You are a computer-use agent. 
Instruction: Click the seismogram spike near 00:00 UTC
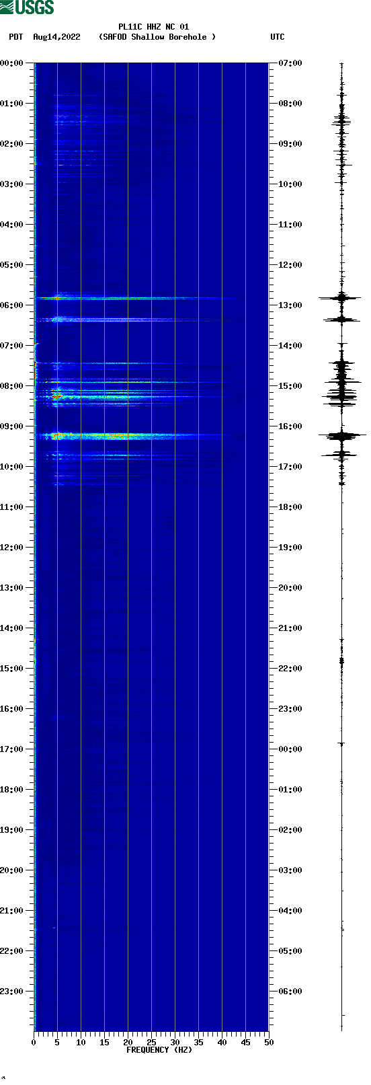click(341, 744)
